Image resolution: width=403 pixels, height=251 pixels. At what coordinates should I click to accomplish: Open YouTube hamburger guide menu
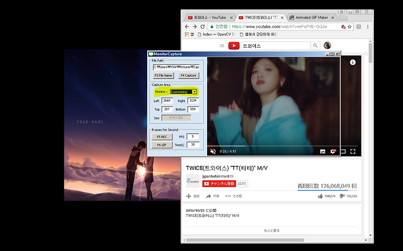[x=222, y=46]
